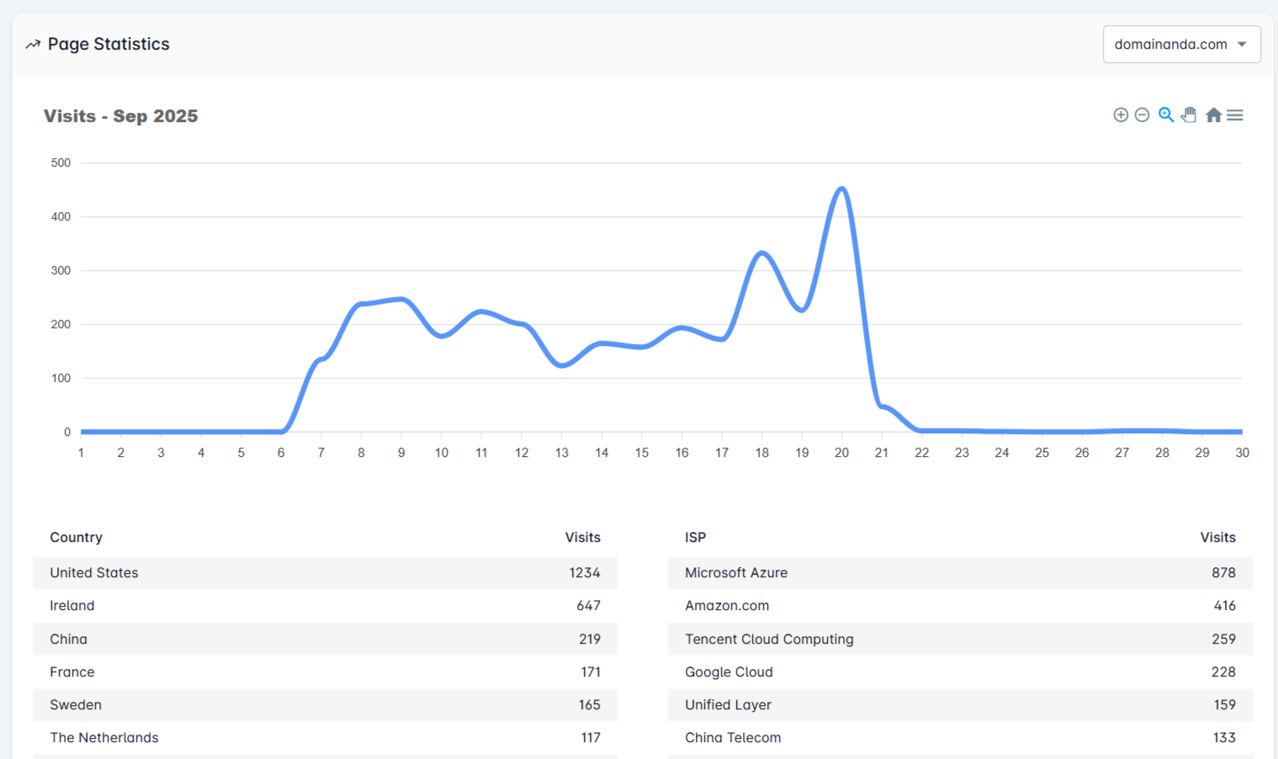This screenshot has height=759, width=1278.
Task: Click the ISP column header
Action: [x=695, y=538]
